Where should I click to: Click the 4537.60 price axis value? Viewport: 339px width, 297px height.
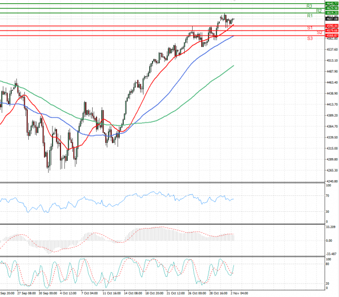point(332,50)
